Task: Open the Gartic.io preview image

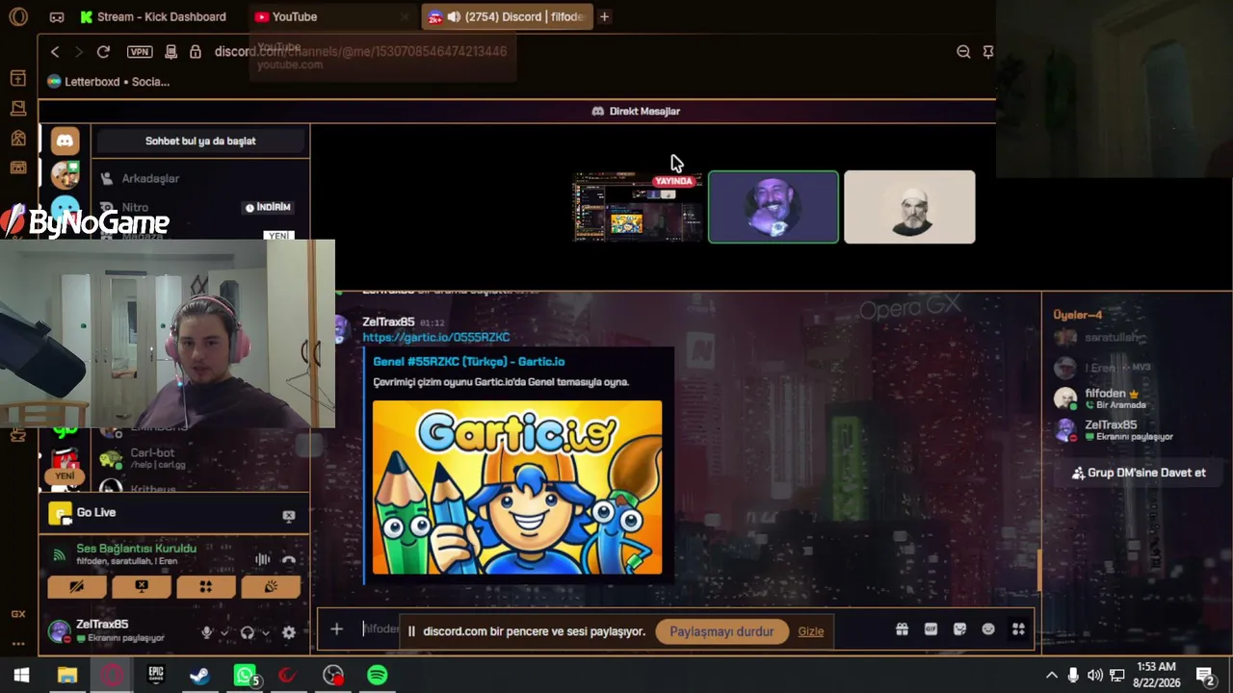Action: (517, 487)
